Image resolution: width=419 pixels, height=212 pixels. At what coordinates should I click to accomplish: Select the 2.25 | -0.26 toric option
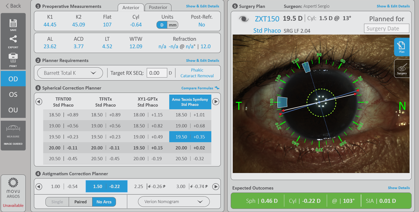150,187
